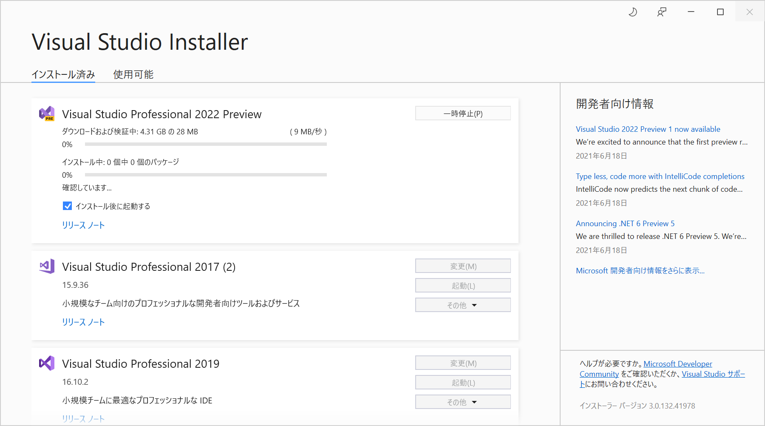This screenshot has height=426, width=765.
Task: Click the Visual Studio Installer heading
Action: coord(140,42)
